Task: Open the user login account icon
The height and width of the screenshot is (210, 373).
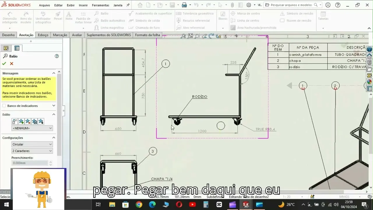Action: 328,5
